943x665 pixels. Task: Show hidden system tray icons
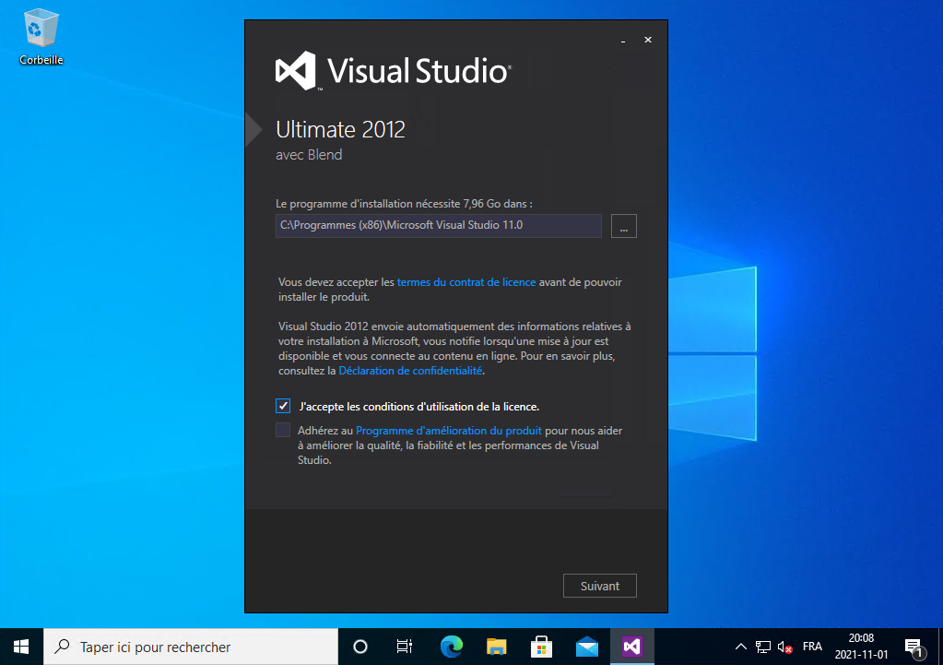pyautogui.click(x=741, y=647)
